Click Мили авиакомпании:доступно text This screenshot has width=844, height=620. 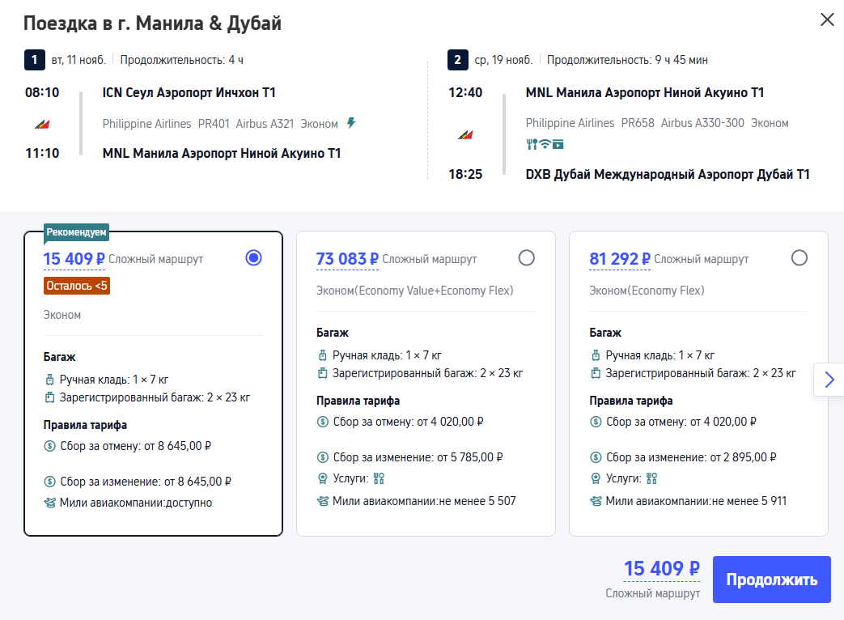click(x=136, y=503)
